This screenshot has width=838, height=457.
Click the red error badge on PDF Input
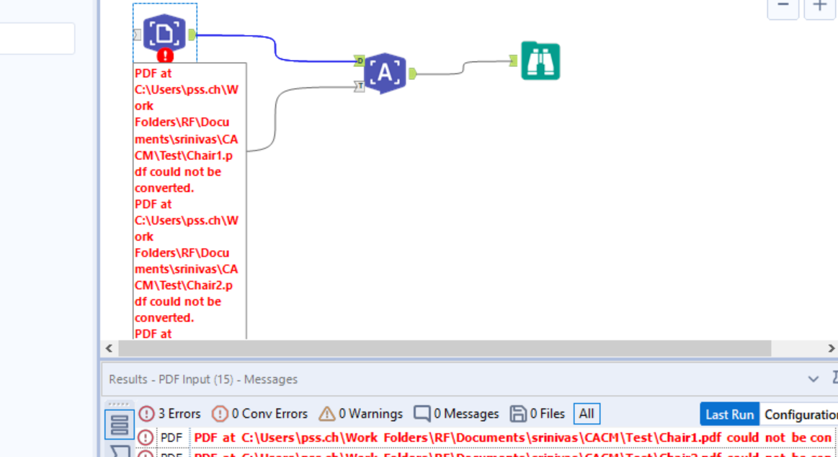pyautogui.click(x=164, y=56)
